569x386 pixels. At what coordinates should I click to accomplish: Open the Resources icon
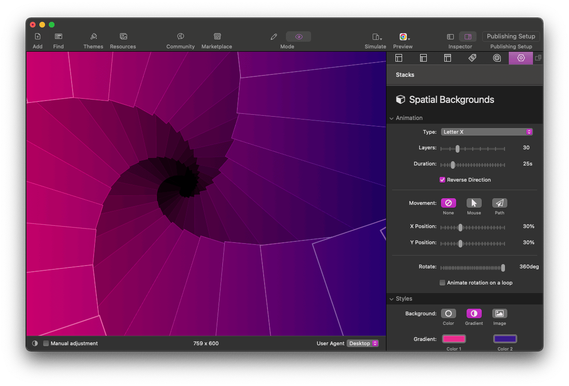pos(123,37)
